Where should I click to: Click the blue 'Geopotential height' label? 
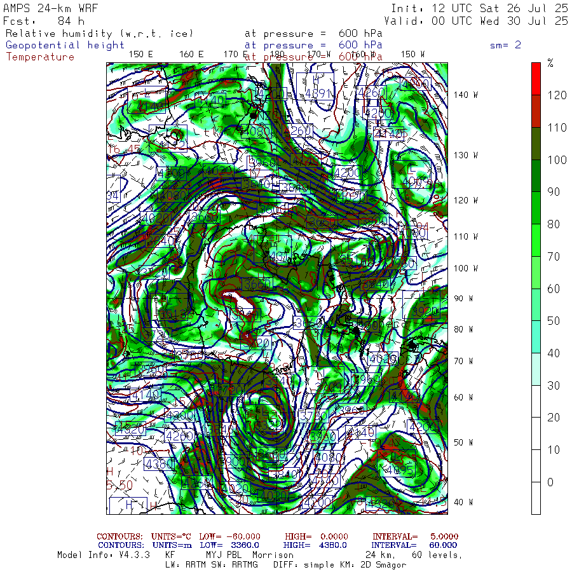pos(65,45)
